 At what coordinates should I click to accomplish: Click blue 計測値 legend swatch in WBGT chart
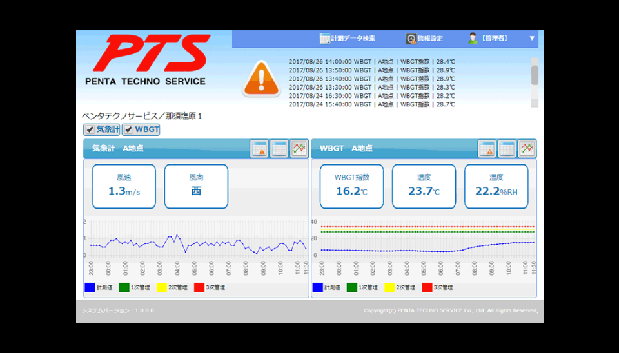[318, 287]
